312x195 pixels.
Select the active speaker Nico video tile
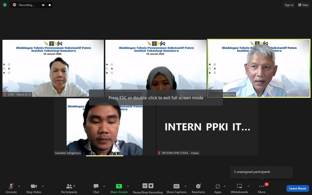pyautogui.click(x=259, y=68)
